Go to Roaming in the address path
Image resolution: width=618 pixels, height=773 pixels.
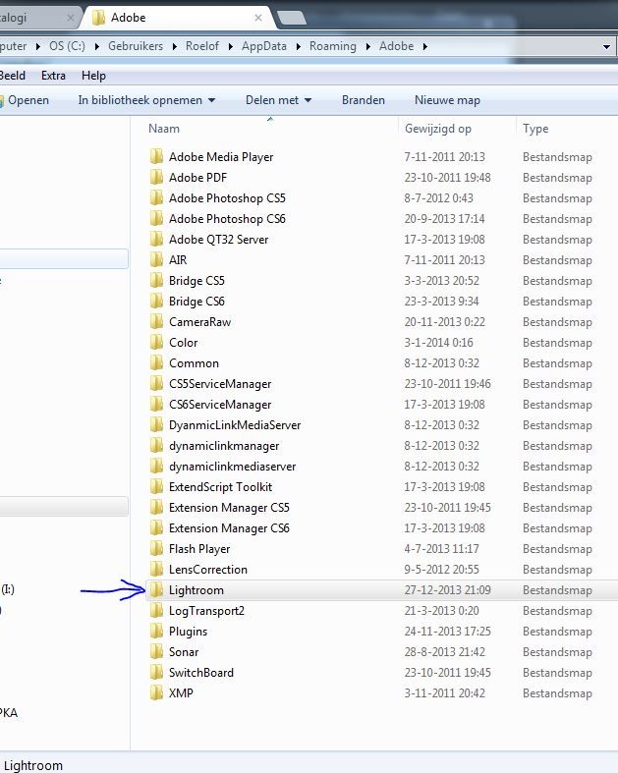pos(333,46)
